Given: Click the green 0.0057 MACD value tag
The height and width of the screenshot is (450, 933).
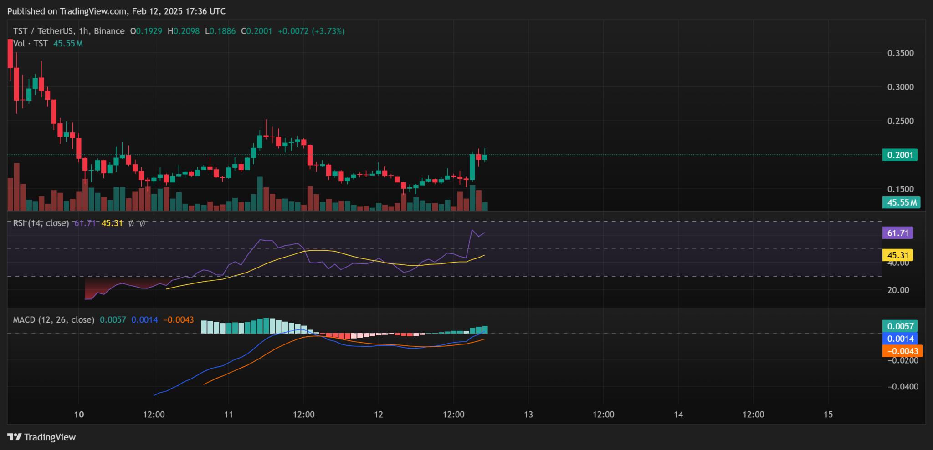Looking at the screenshot, I should tap(899, 326).
